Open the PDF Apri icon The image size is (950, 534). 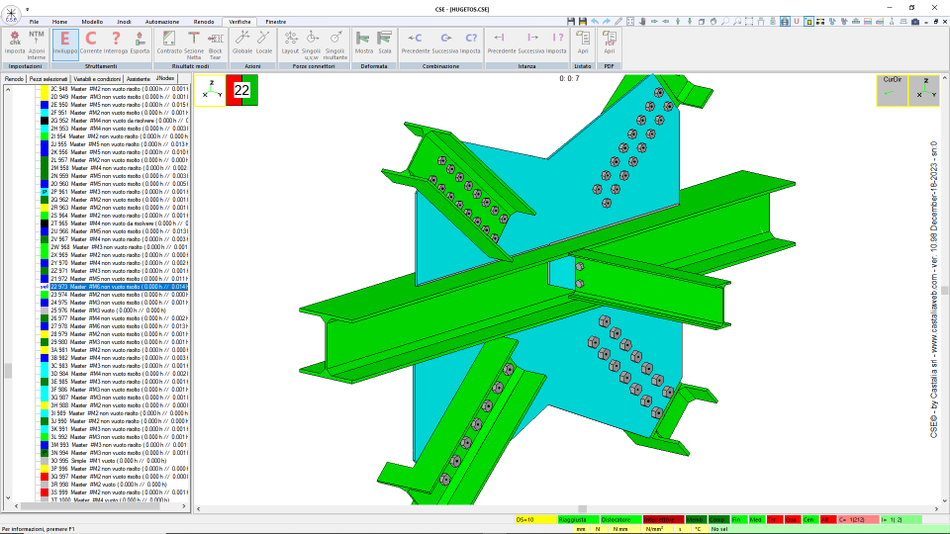click(x=609, y=43)
